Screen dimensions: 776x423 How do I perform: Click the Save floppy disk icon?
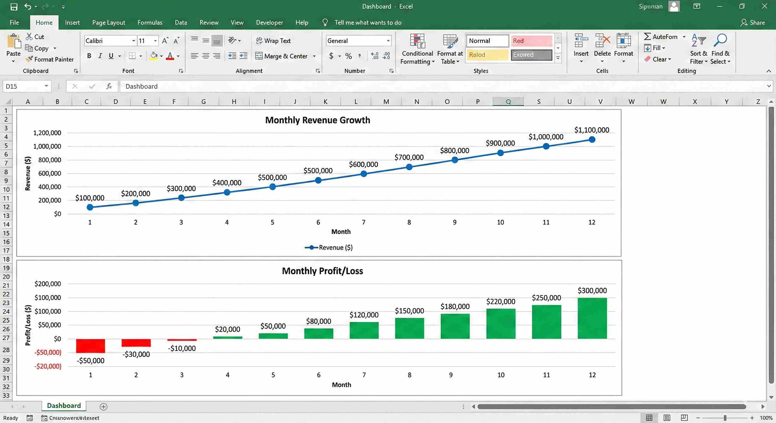click(14, 6)
